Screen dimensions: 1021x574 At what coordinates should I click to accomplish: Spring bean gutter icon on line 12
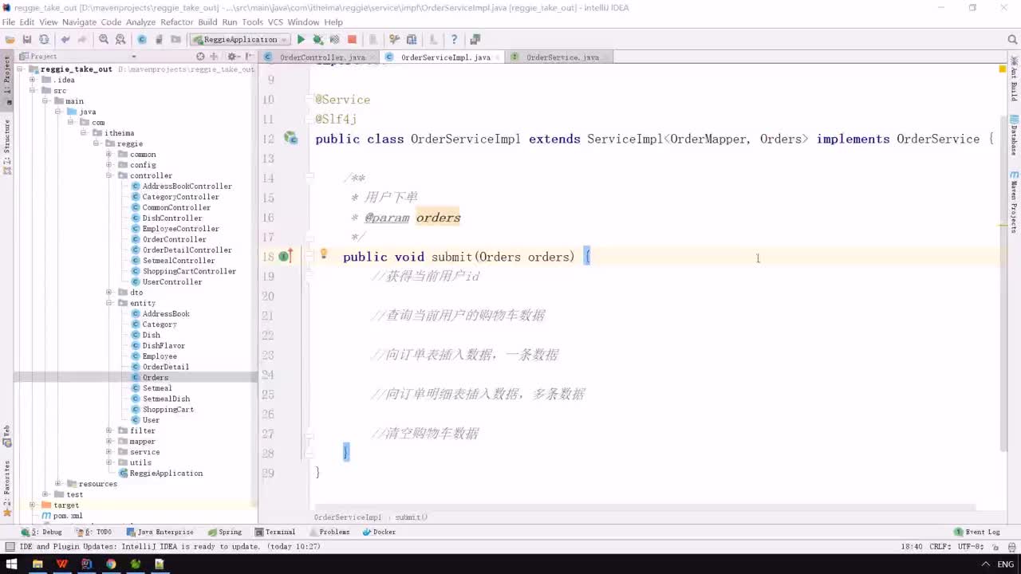click(290, 139)
